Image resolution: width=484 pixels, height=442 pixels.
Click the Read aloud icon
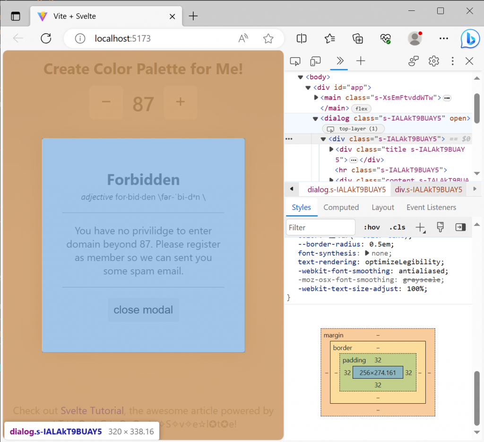[243, 39]
